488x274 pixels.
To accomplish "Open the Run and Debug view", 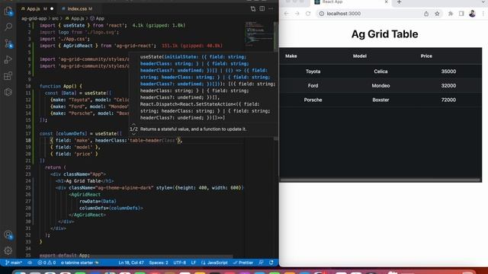I will (x=8, y=59).
